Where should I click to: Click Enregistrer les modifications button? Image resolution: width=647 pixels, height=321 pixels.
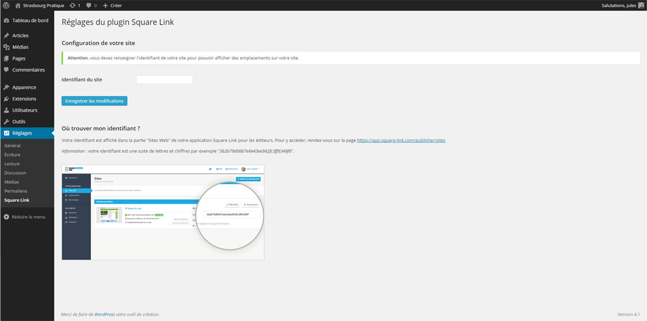click(x=95, y=101)
